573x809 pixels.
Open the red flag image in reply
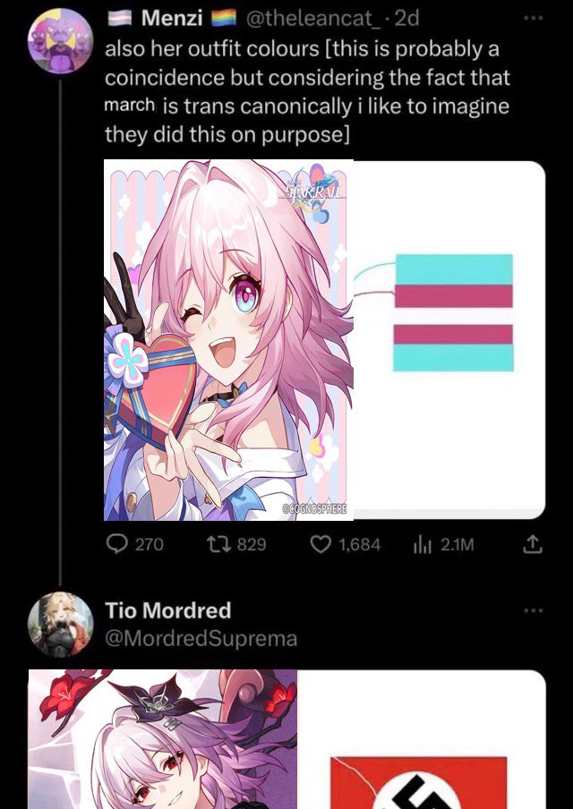point(422,739)
